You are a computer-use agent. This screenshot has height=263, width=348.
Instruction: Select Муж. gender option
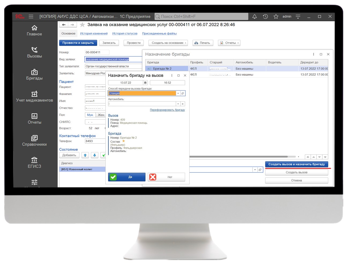click(x=90, y=115)
